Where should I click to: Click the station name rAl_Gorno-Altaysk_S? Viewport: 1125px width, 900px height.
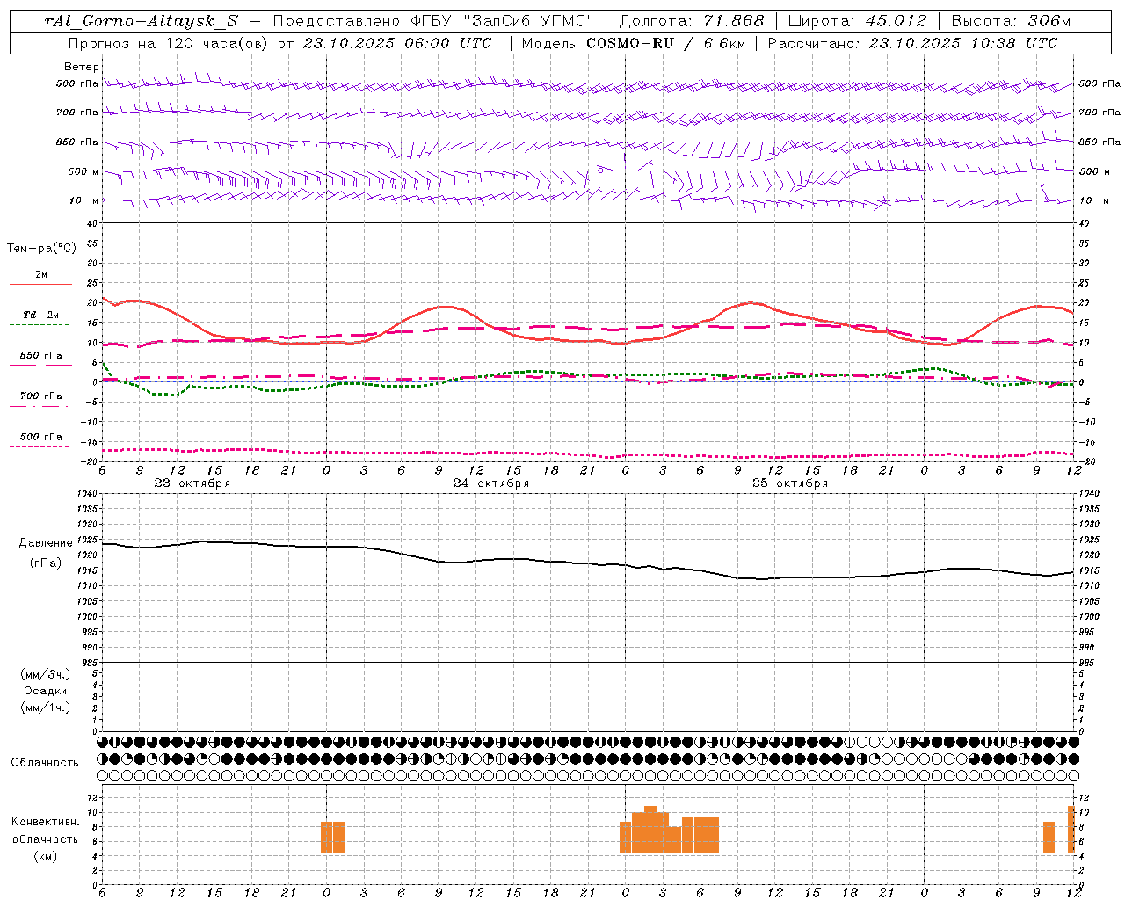coord(140,22)
